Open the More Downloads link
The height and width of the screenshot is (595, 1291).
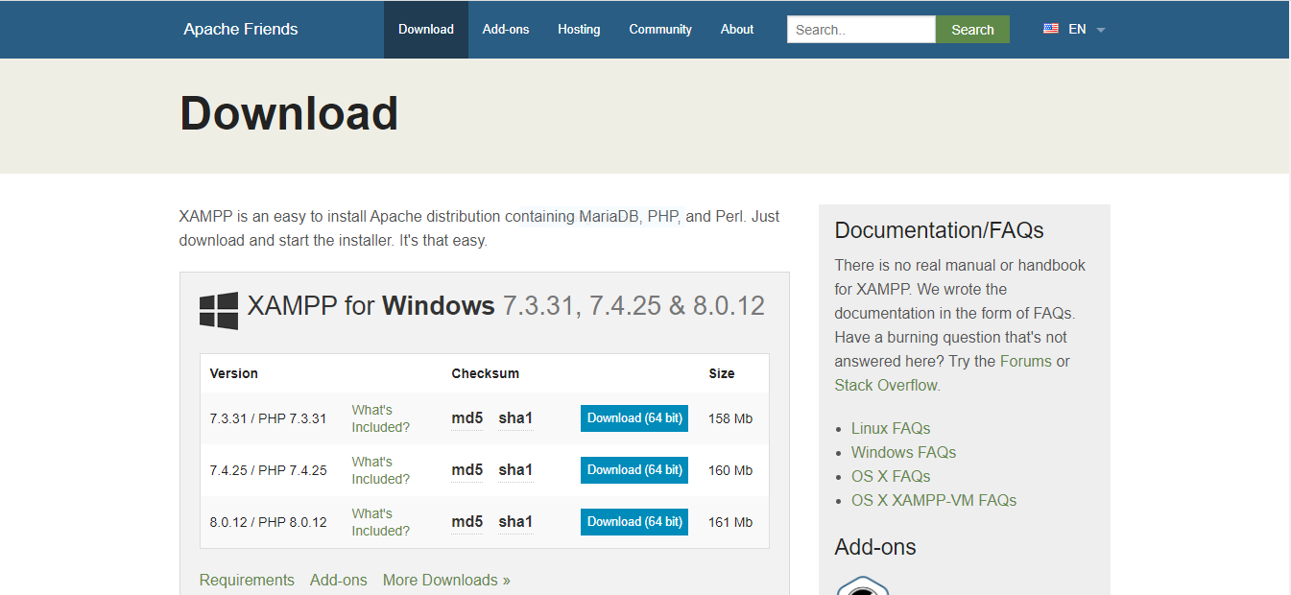[x=446, y=580]
